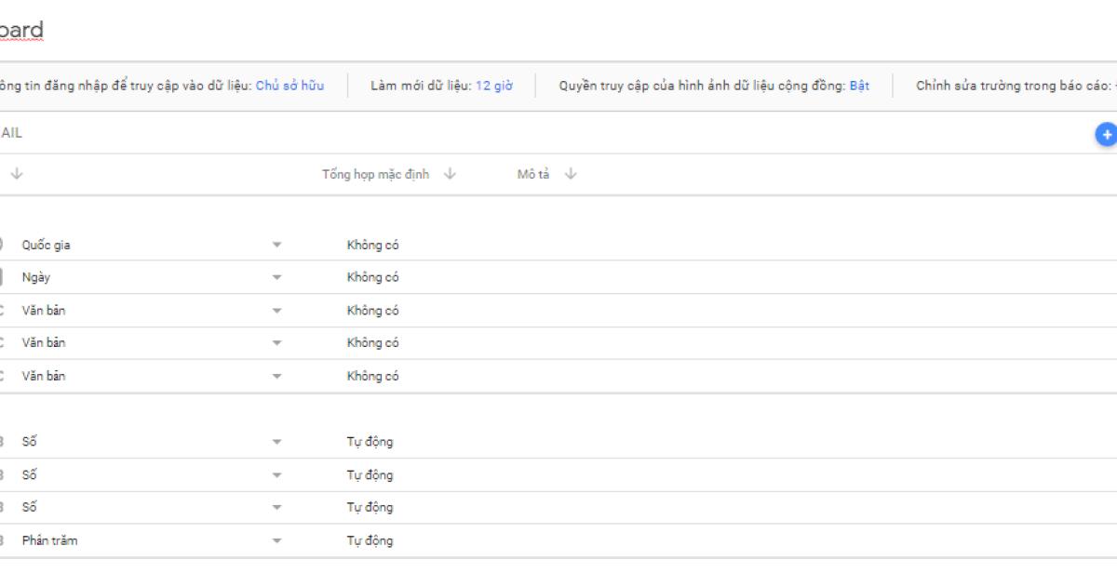Click the Tổng hợp mặc định column header

[375, 174]
